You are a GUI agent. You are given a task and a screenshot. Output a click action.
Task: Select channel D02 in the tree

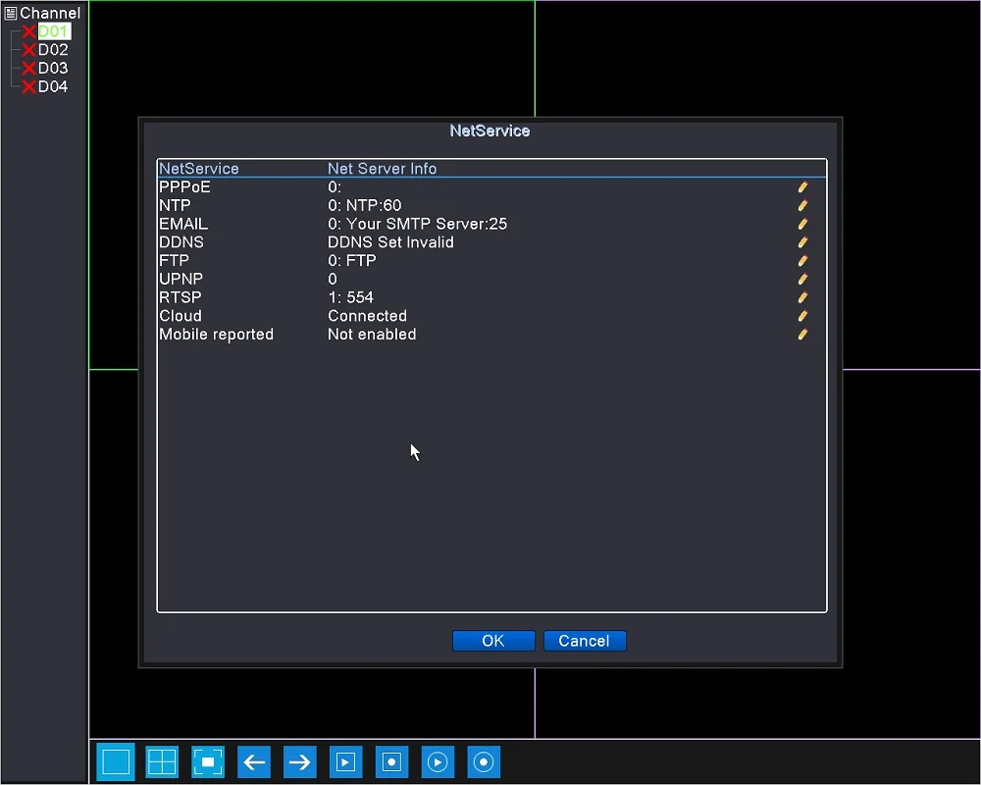click(x=53, y=49)
